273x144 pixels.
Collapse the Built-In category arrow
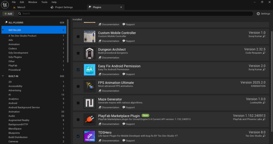click(x=3, y=76)
